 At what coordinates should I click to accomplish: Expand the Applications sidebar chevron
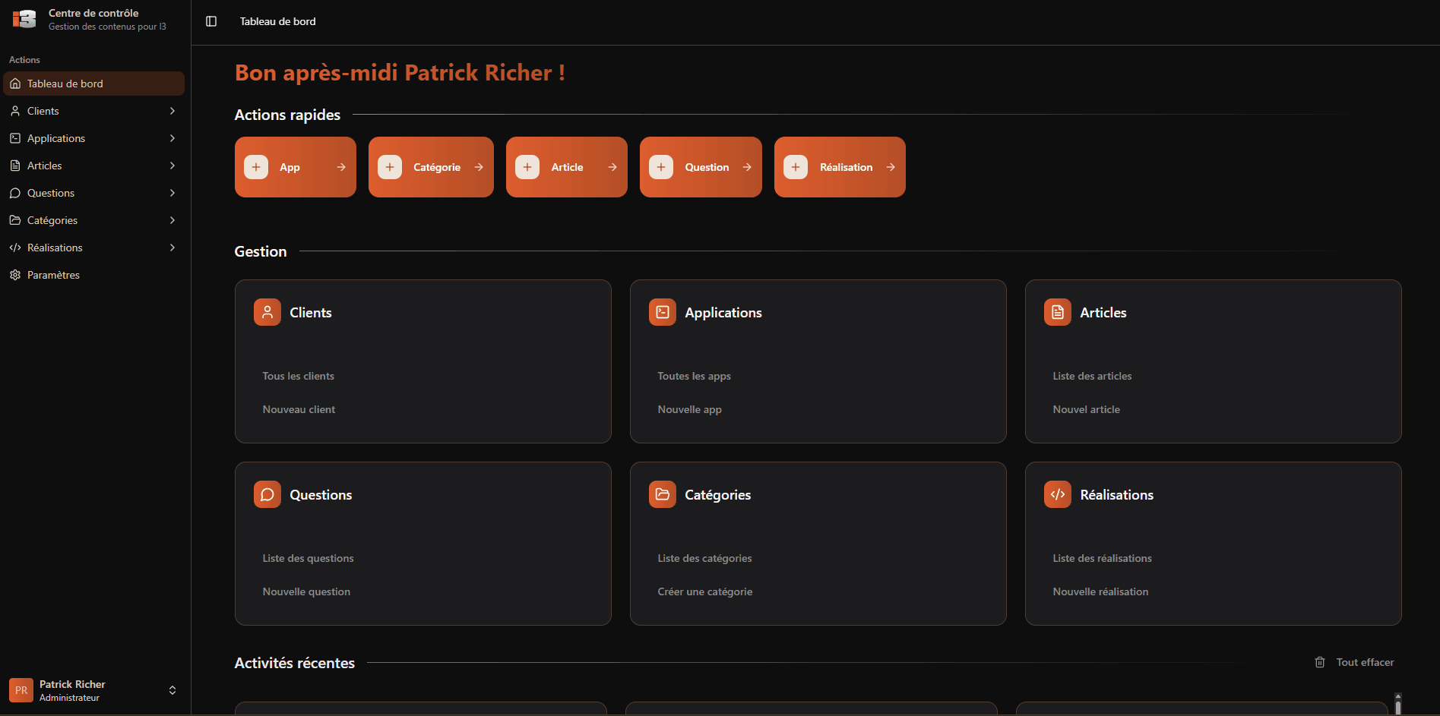tap(172, 138)
